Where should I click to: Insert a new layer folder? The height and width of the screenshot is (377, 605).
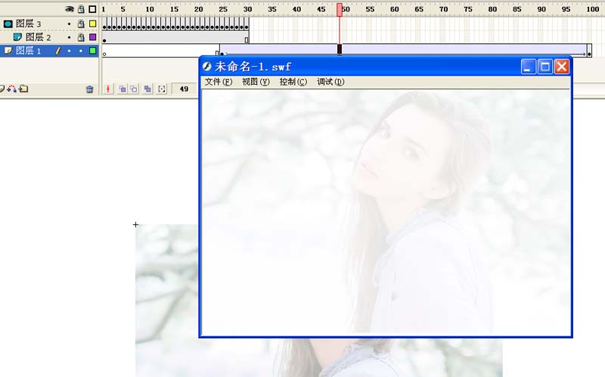[x=24, y=89]
